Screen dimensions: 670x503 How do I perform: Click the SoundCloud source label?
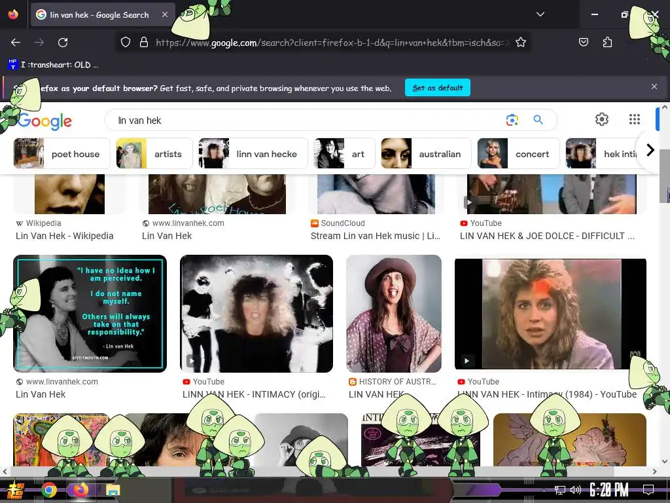(x=343, y=223)
